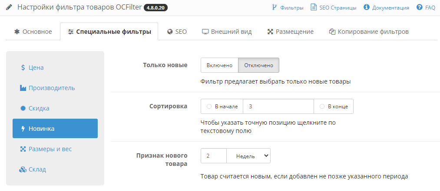Click the Документация info icon
Screen dimensions: 440x191
tap(366, 7)
